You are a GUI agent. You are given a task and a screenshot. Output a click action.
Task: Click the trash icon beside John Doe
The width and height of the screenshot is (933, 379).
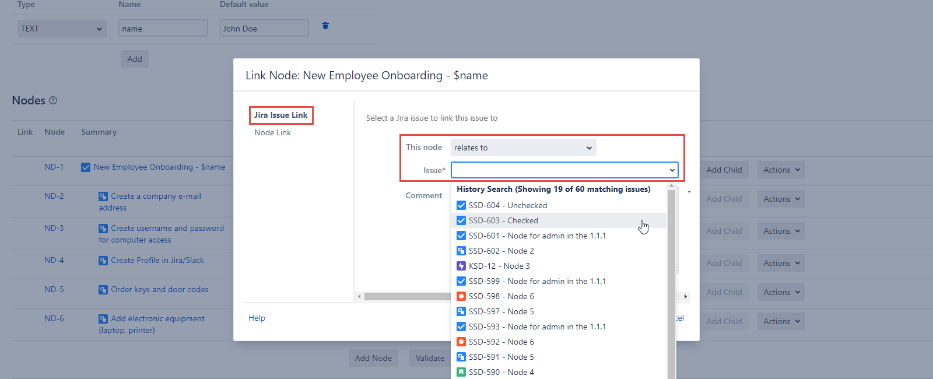(325, 26)
